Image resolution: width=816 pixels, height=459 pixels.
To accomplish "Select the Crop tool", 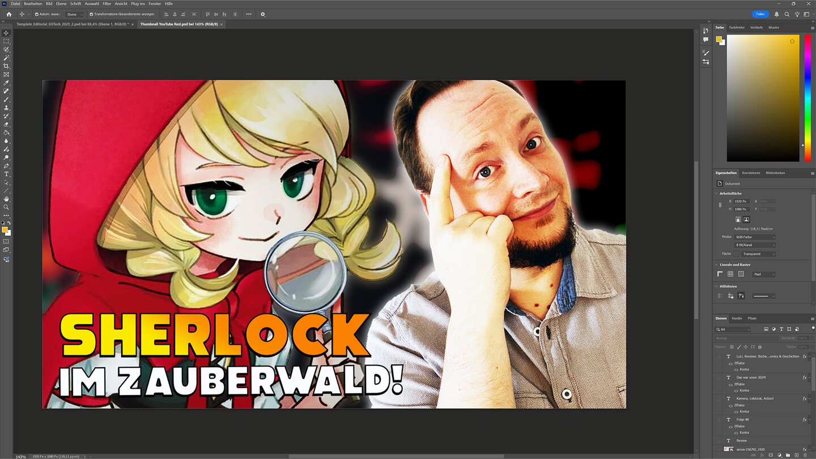I will click(6, 66).
